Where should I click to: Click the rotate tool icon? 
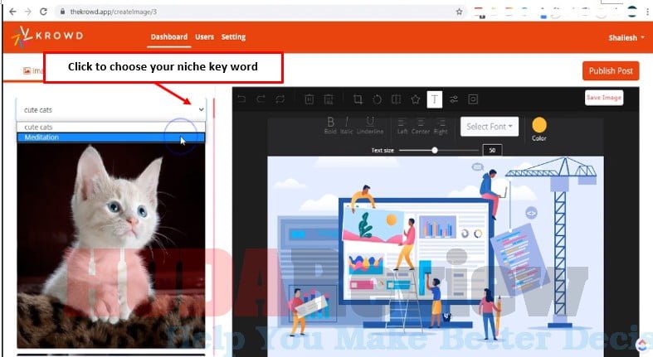(377, 99)
